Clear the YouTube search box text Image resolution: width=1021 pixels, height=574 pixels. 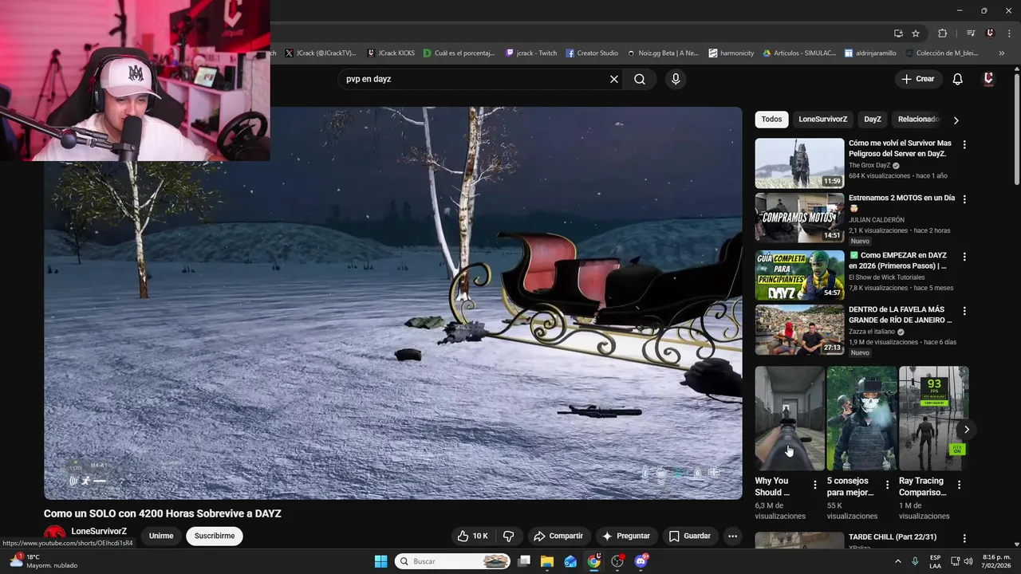click(614, 79)
